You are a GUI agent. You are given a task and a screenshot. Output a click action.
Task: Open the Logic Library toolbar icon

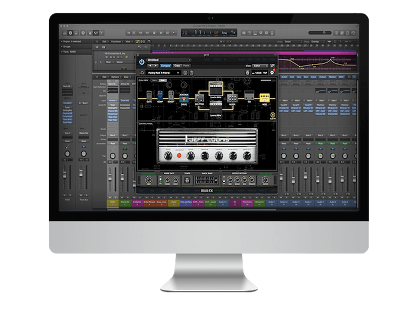(x=65, y=33)
